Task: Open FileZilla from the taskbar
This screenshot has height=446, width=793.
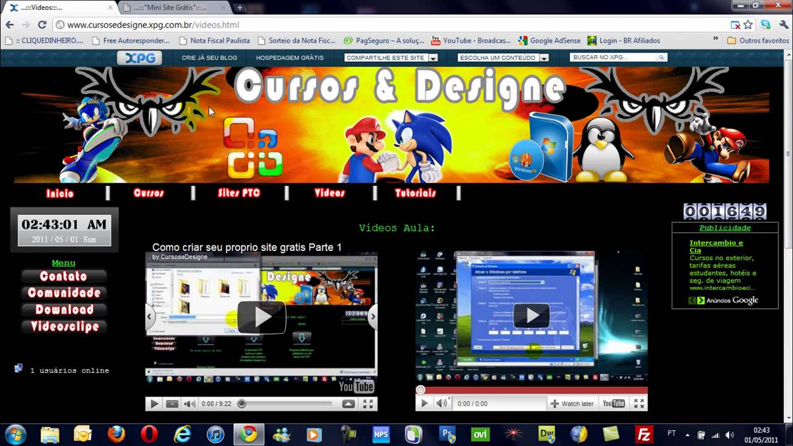Action: point(646,434)
